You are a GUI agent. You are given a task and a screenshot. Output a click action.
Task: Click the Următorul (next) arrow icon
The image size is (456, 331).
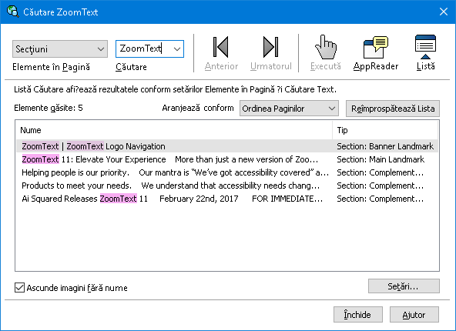[271, 47]
